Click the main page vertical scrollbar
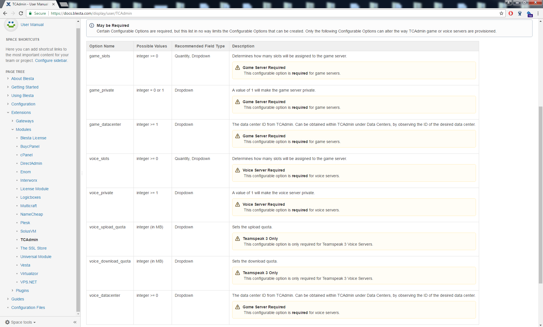This screenshot has height=327, width=543. coord(540,195)
